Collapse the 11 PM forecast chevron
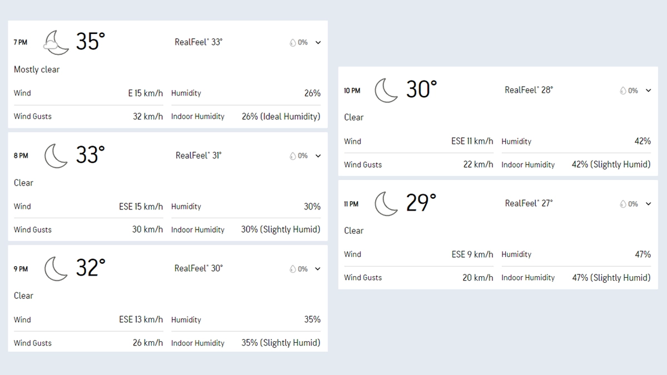667x375 pixels. 648,204
